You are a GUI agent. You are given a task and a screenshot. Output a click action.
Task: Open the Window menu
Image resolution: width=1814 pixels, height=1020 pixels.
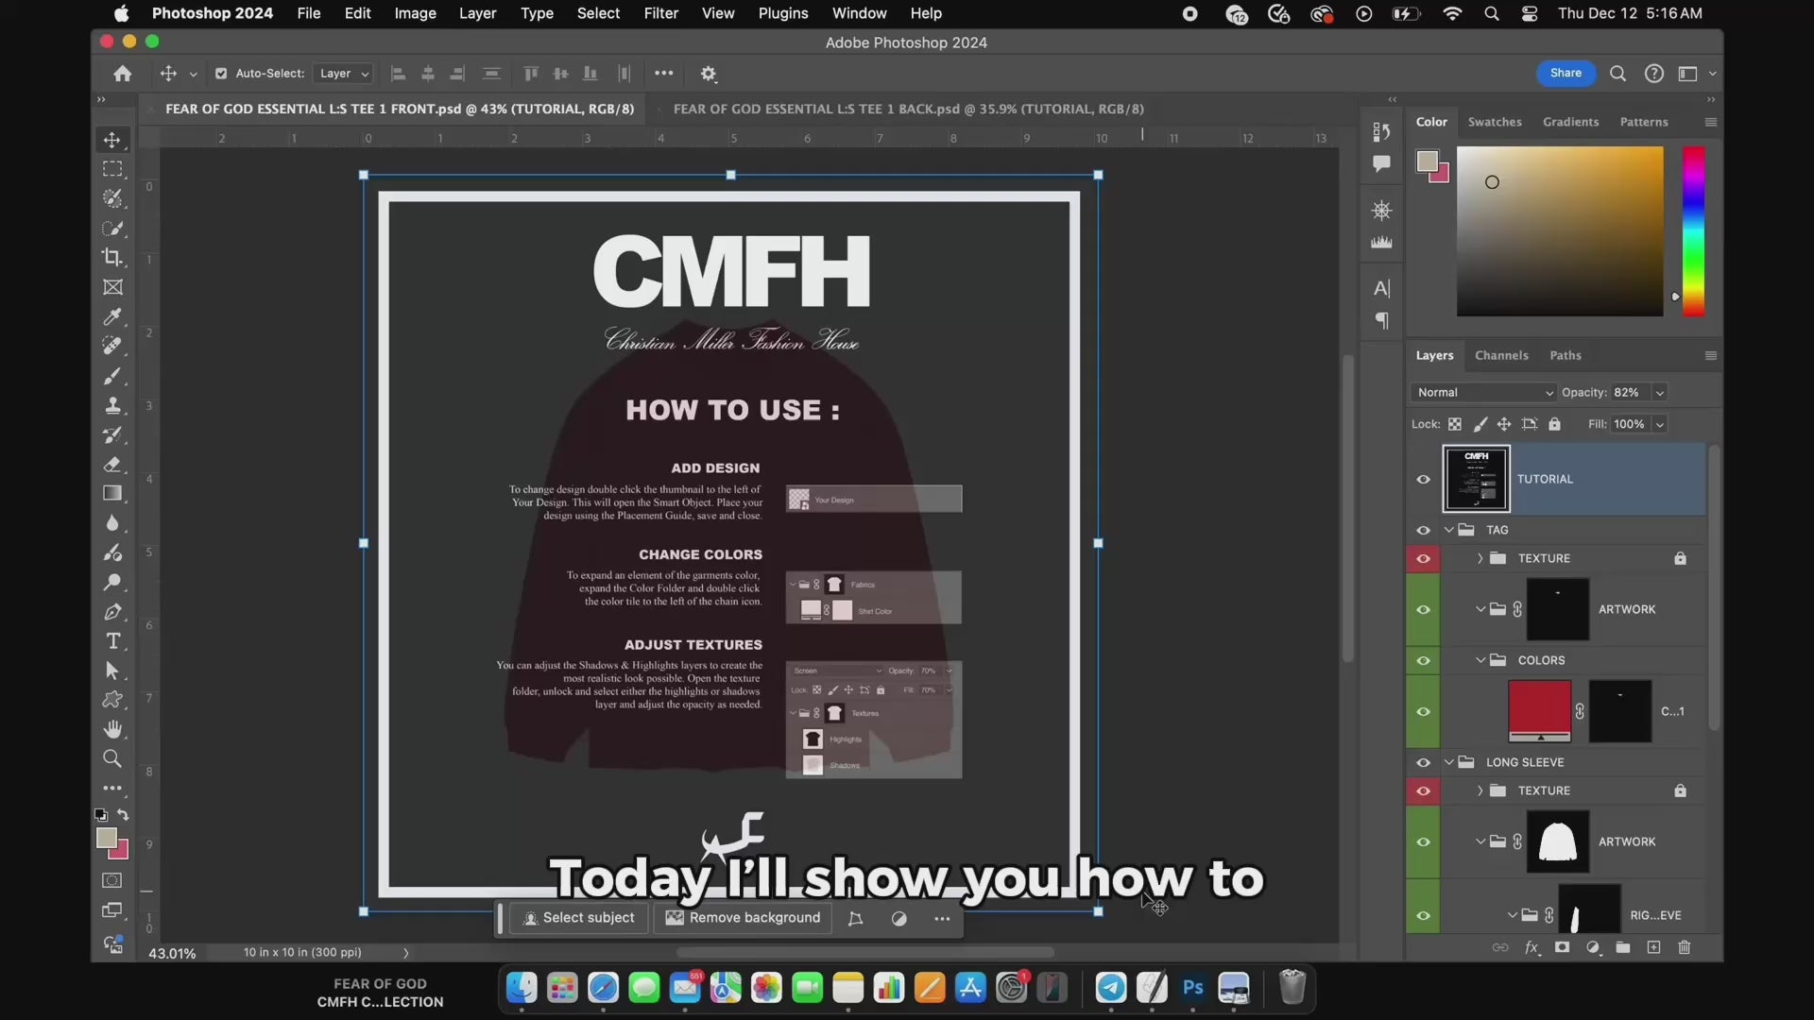(859, 13)
